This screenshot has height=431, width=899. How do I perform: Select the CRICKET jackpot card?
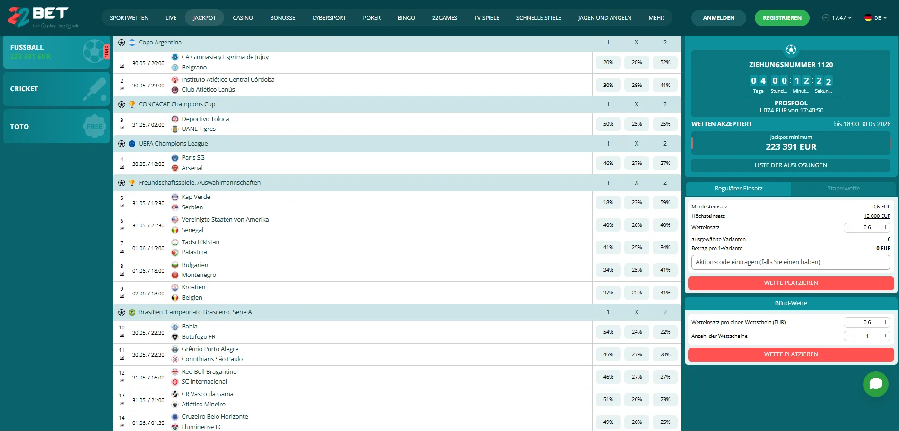click(56, 89)
